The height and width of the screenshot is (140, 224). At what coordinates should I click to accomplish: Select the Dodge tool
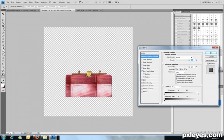(x=3, y=55)
